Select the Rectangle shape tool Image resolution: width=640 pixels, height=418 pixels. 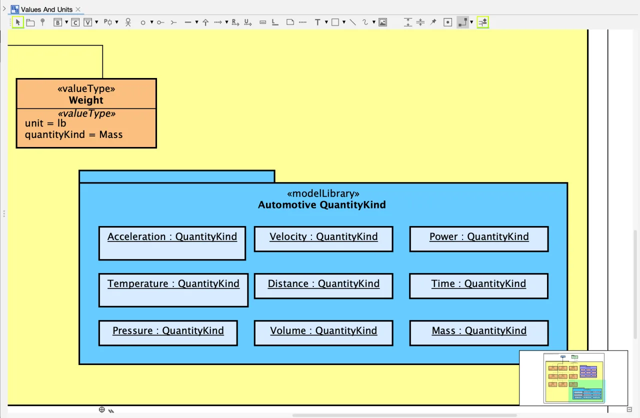335,22
